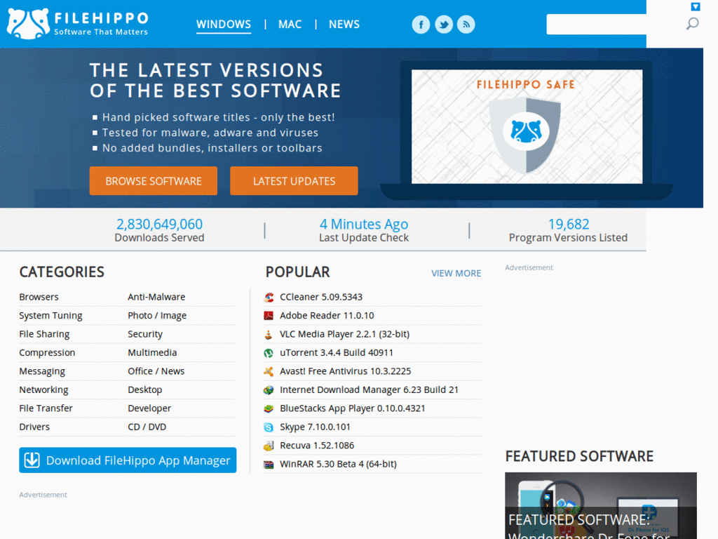
Task: Click the WinRAR program icon
Action: (x=269, y=464)
